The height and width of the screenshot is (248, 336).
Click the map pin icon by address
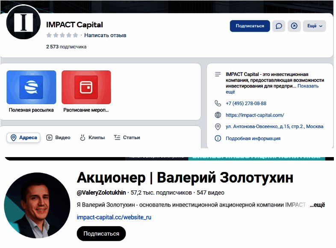pyautogui.click(x=218, y=127)
